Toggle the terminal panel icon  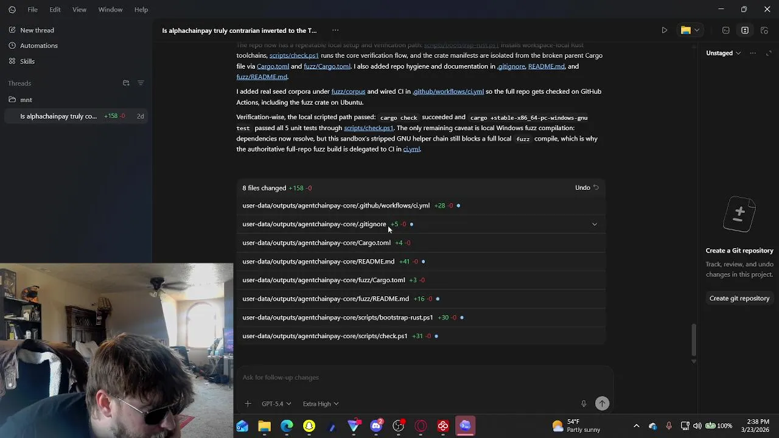click(726, 30)
